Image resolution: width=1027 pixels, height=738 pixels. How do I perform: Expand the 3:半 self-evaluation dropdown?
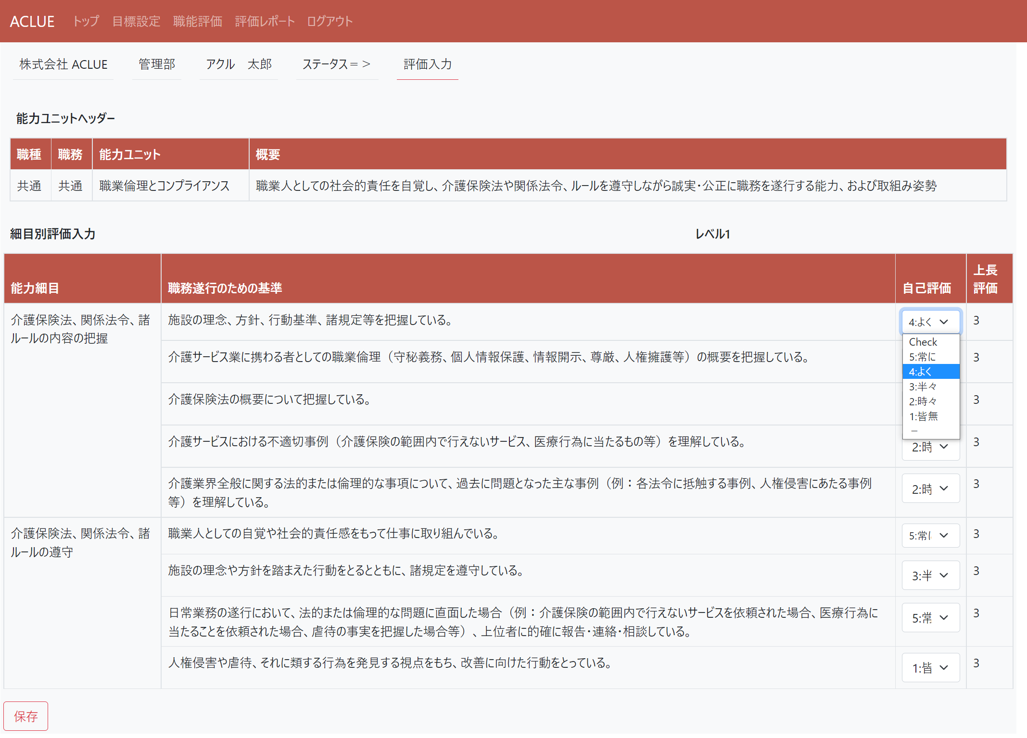(930, 575)
